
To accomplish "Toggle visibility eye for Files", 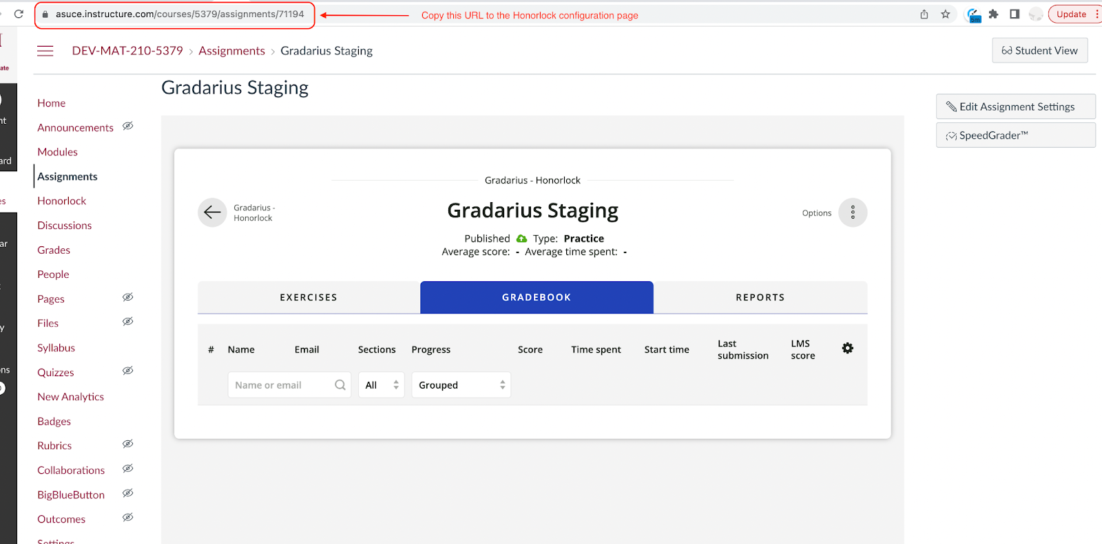I will 128,321.
